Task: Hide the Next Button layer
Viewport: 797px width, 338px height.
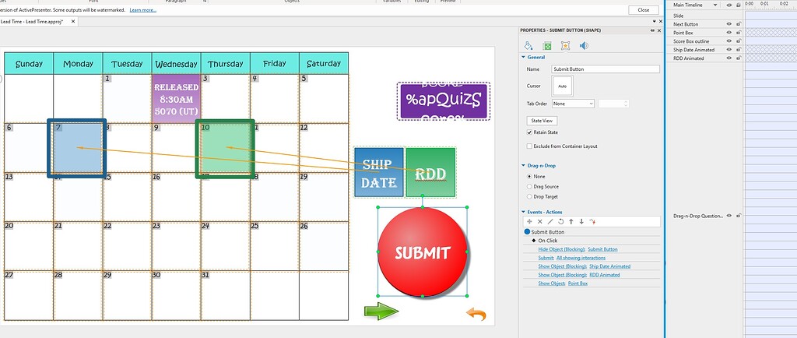Action: 729,24
